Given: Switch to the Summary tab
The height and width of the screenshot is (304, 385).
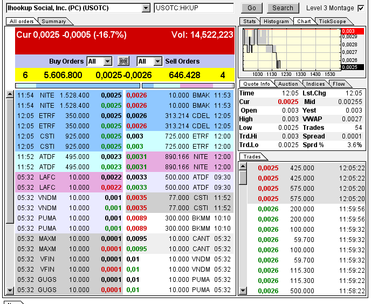Looking at the screenshot, I should coord(54,21).
